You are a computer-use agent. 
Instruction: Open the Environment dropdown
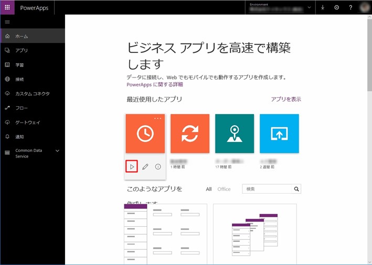pyautogui.click(x=280, y=7)
